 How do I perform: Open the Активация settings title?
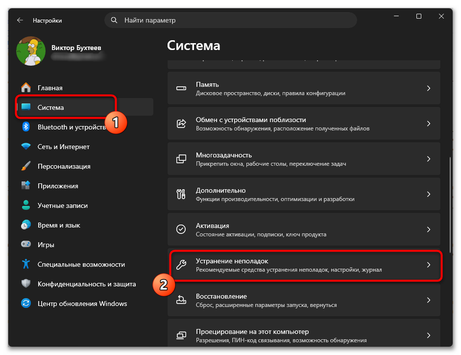pyautogui.click(x=212, y=226)
